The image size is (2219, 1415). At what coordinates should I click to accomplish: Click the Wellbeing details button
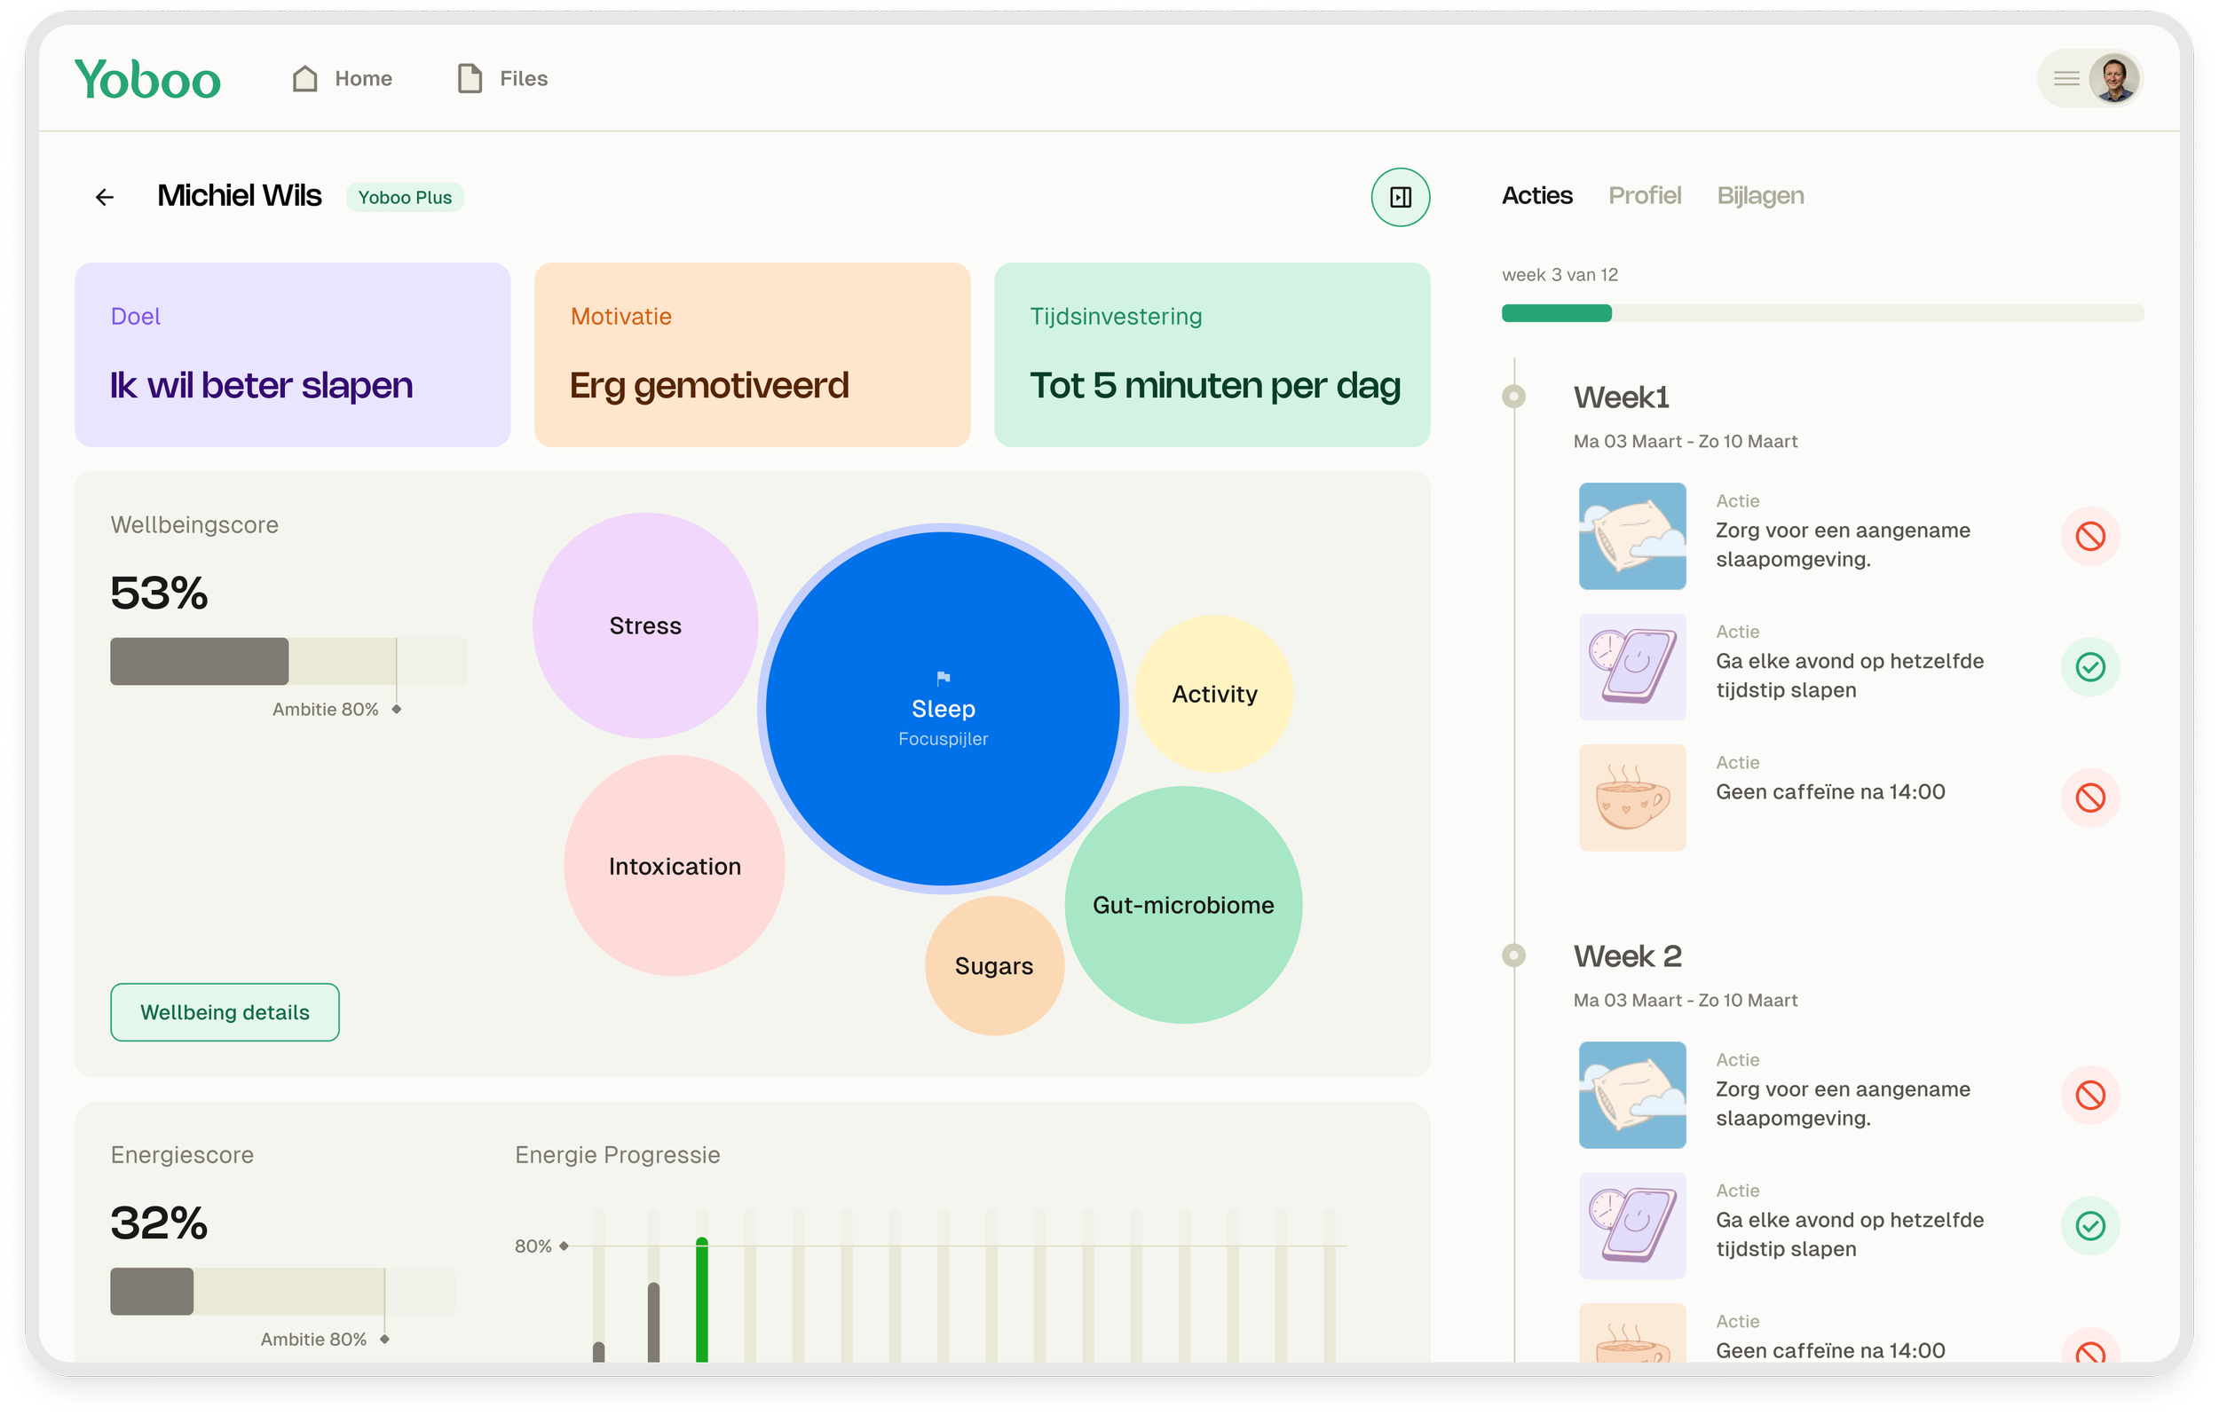pos(225,1012)
